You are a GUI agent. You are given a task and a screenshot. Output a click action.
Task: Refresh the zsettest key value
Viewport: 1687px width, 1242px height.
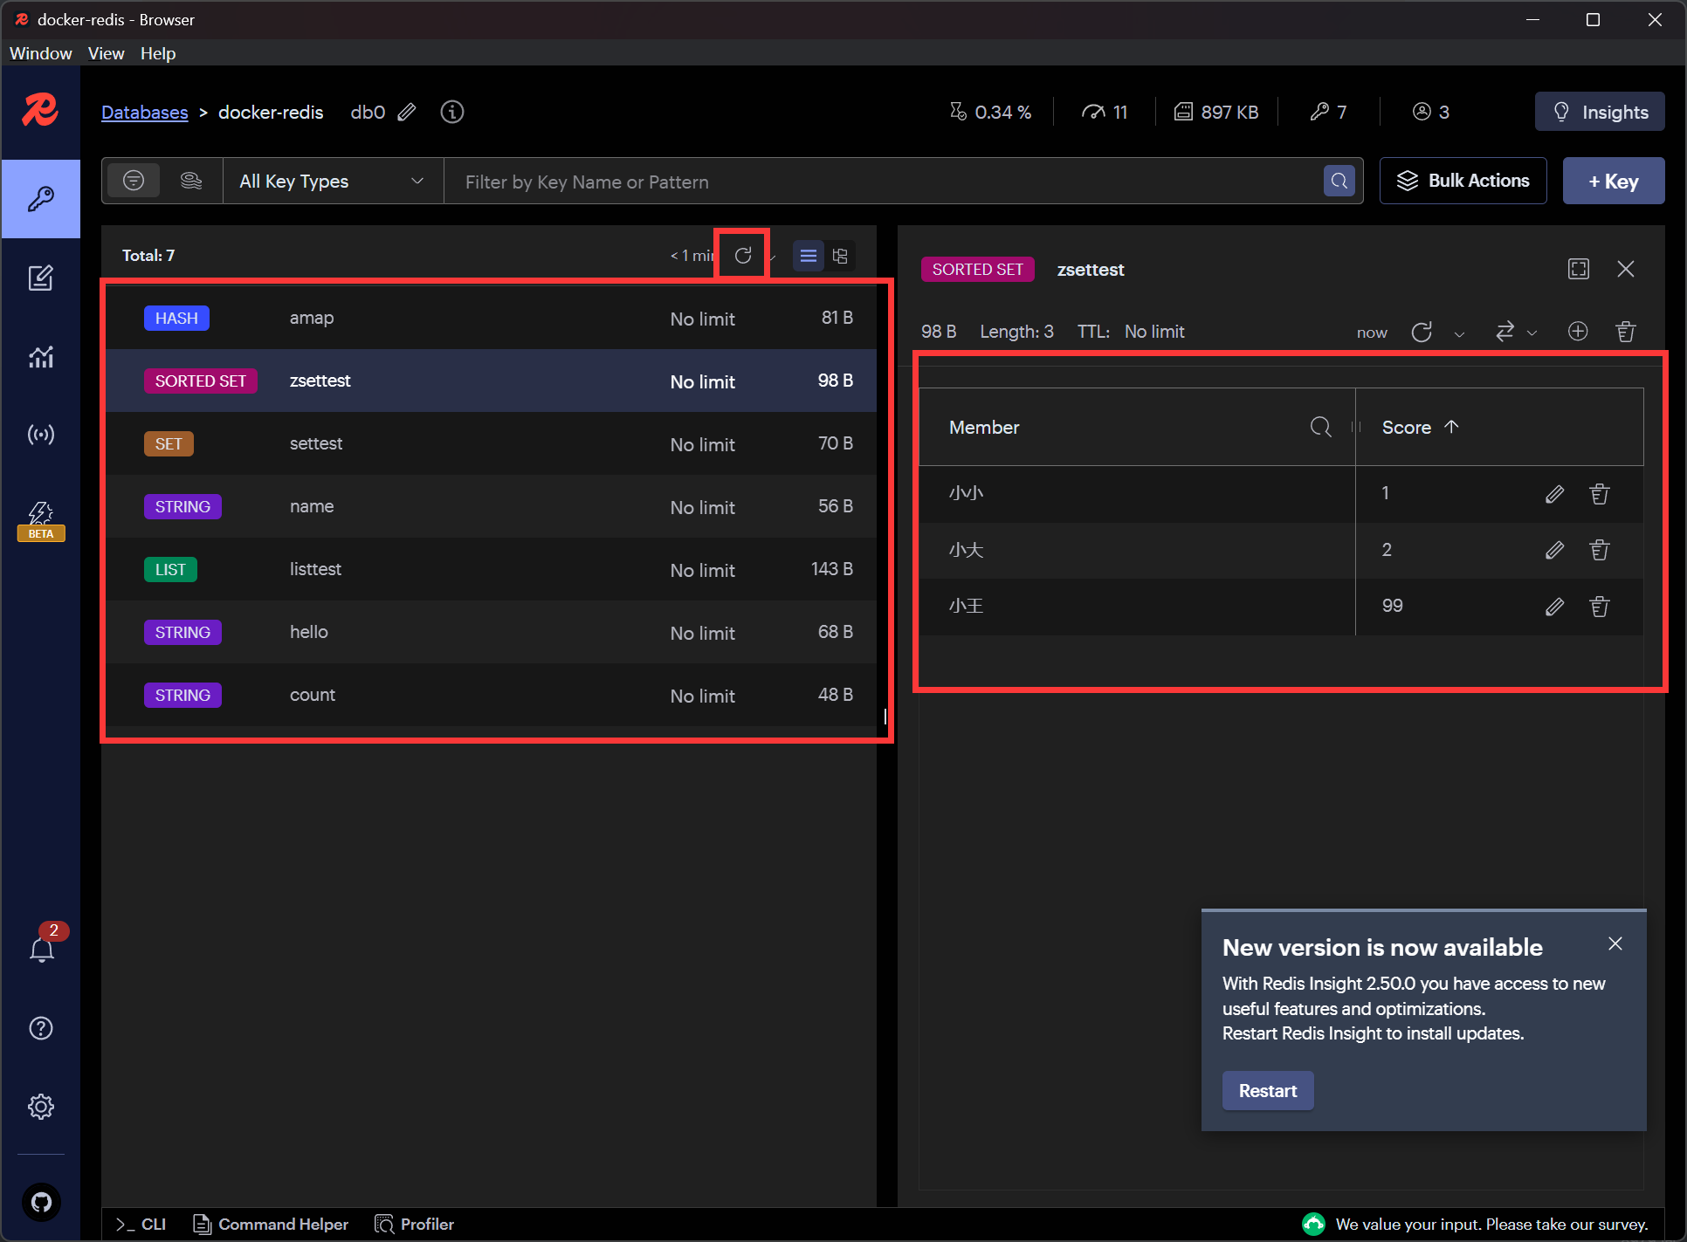(1422, 332)
